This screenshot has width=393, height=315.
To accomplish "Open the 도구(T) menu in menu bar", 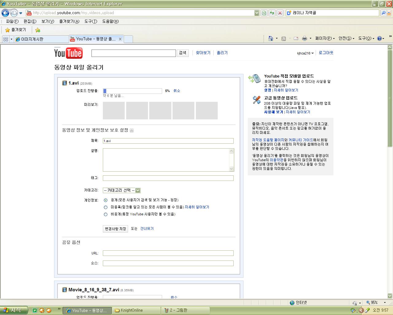I will coord(91,21).
